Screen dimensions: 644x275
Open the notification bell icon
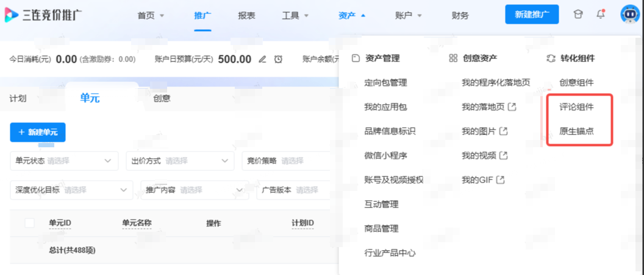pyautogui.click(x=601, y=15)
